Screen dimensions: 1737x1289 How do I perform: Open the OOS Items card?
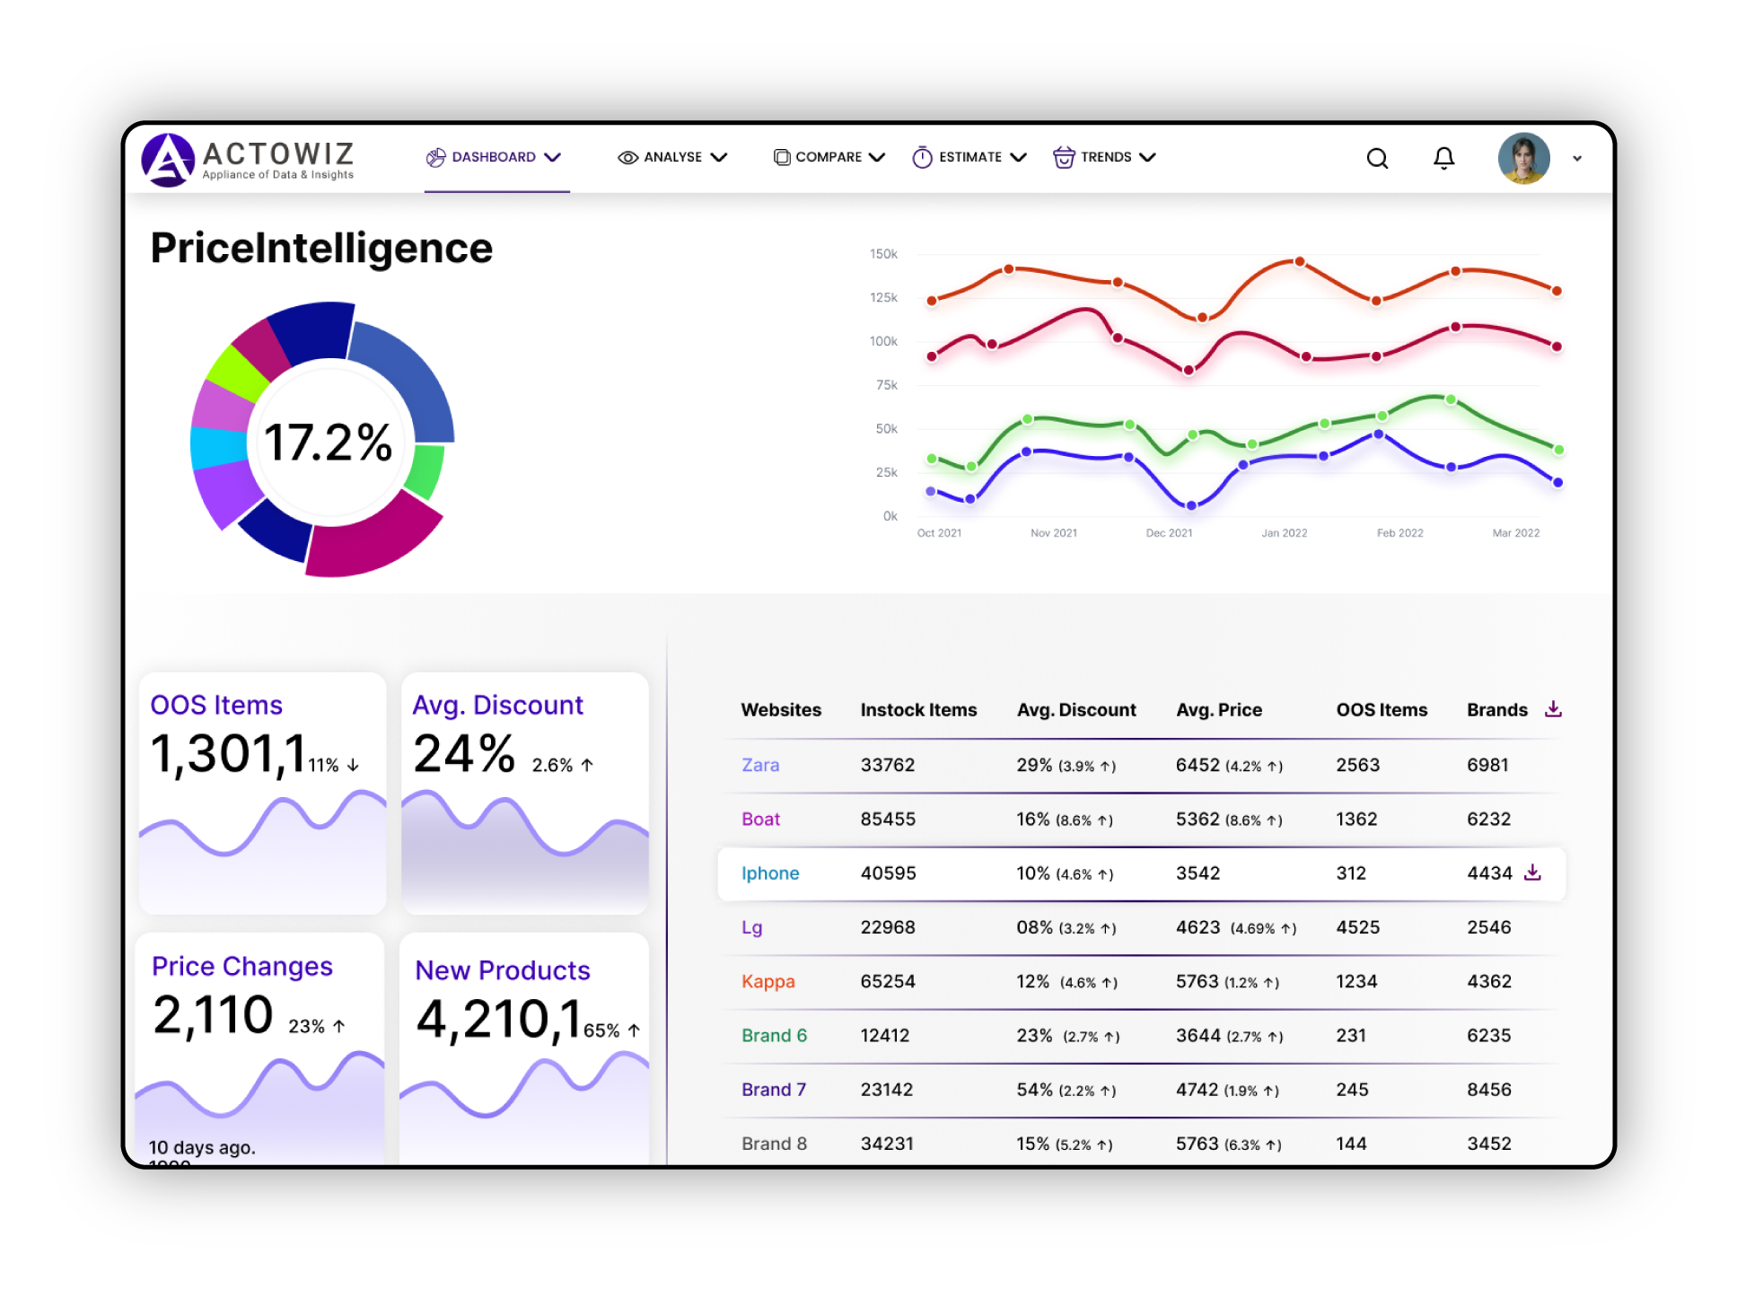click(x=262, y=794)
